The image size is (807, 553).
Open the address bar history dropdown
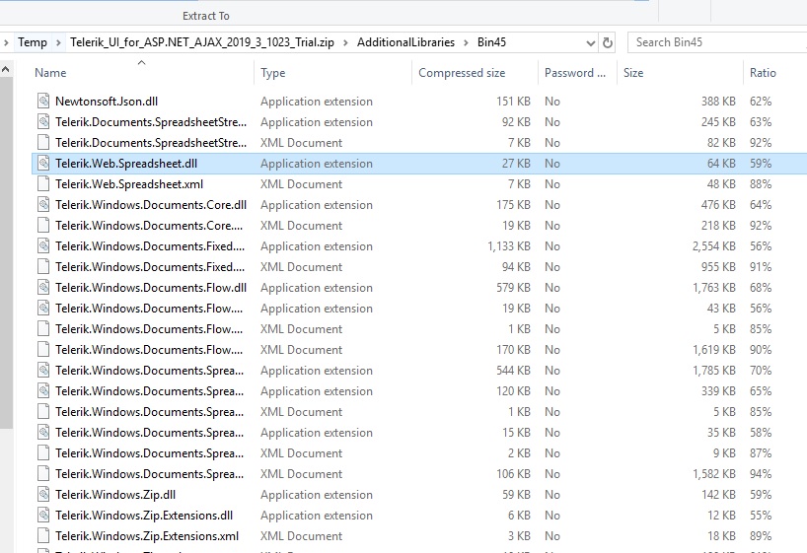pyautogui.click(x=590, y=42)
